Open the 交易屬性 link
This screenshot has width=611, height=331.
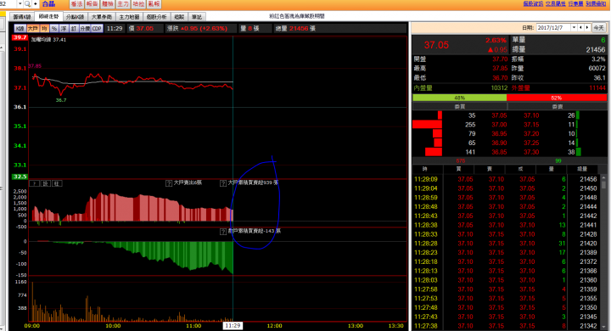[555, 3]
